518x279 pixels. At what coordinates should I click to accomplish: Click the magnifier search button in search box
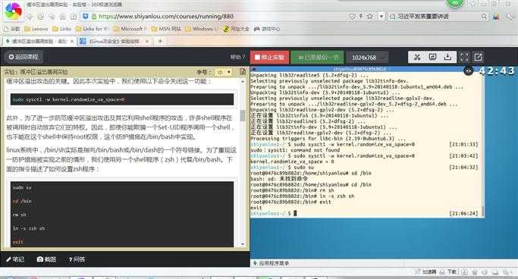[x=484, y=16]
